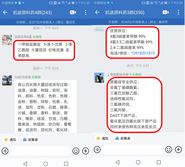Viewport: 185px width, 167px height.
Task: Open emoji picker in left chat
Action: 76,151
